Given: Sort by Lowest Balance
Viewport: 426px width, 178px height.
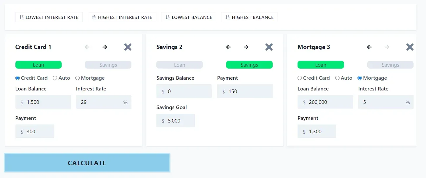Looking at the screenshot, I should tap(189, 17).
